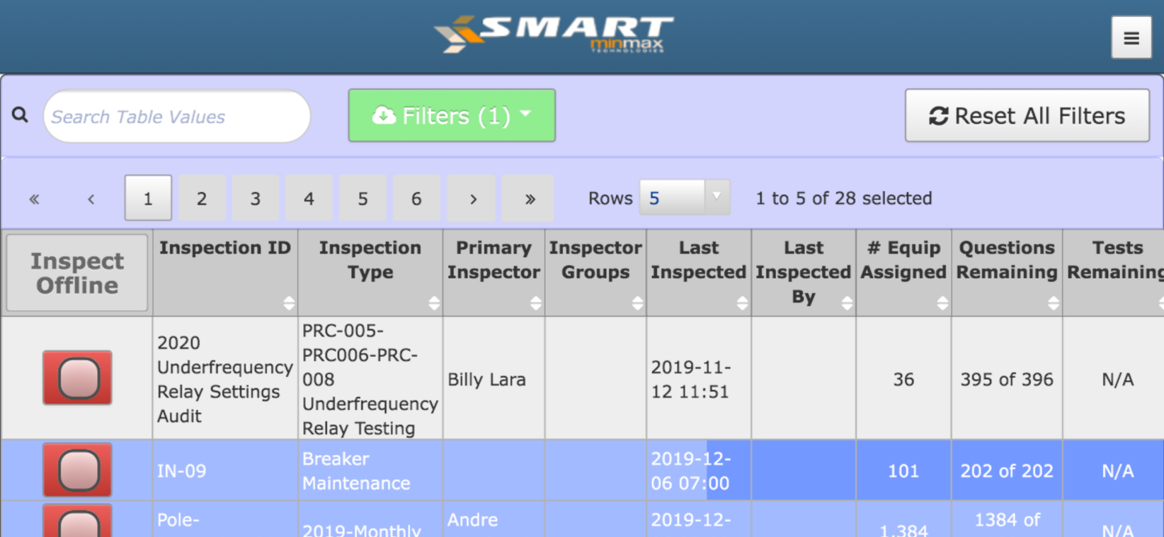This screenshot has height=537, width=1164.
Task: Click the 2019-12-06 07:00 cell
Action: (698, 470)
